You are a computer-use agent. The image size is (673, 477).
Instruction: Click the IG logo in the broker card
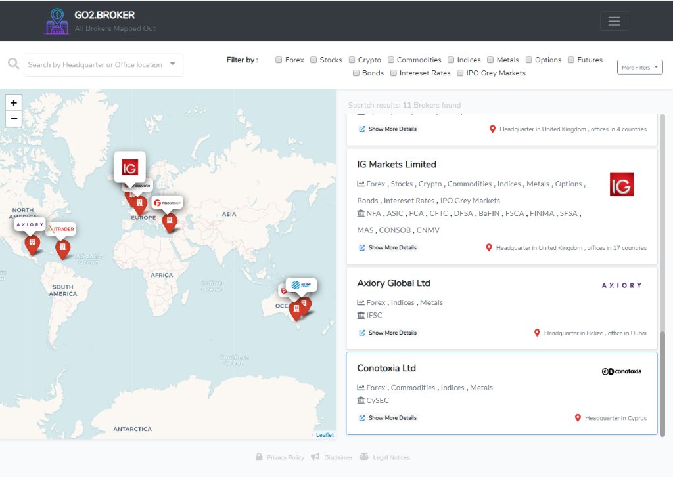(x=622, y=184)
